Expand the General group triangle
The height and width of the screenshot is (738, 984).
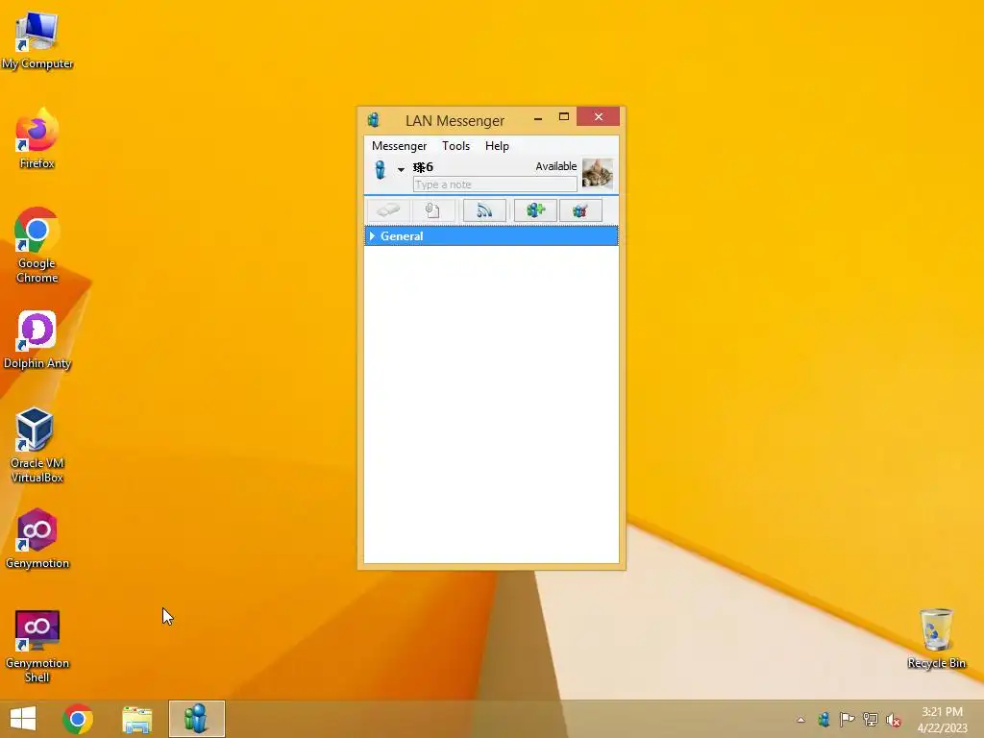[372, 236]
